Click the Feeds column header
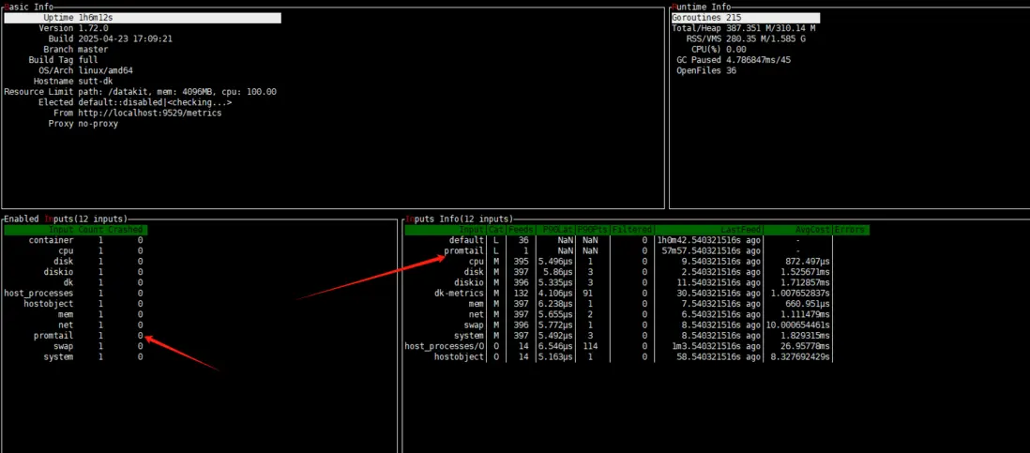1030x453 pixels. pyautogui.click(x=521, y=230)
